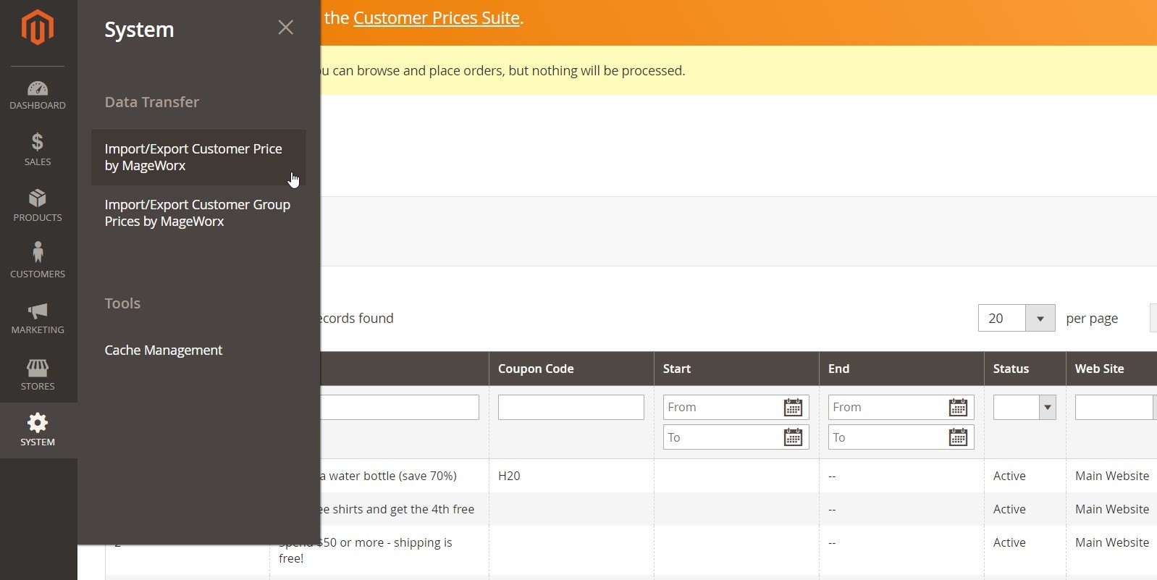The width and height of the screenshot is (1157, 580).
Task: Click the End To date field
Action: pyautogui.click(x=901, y=437)
